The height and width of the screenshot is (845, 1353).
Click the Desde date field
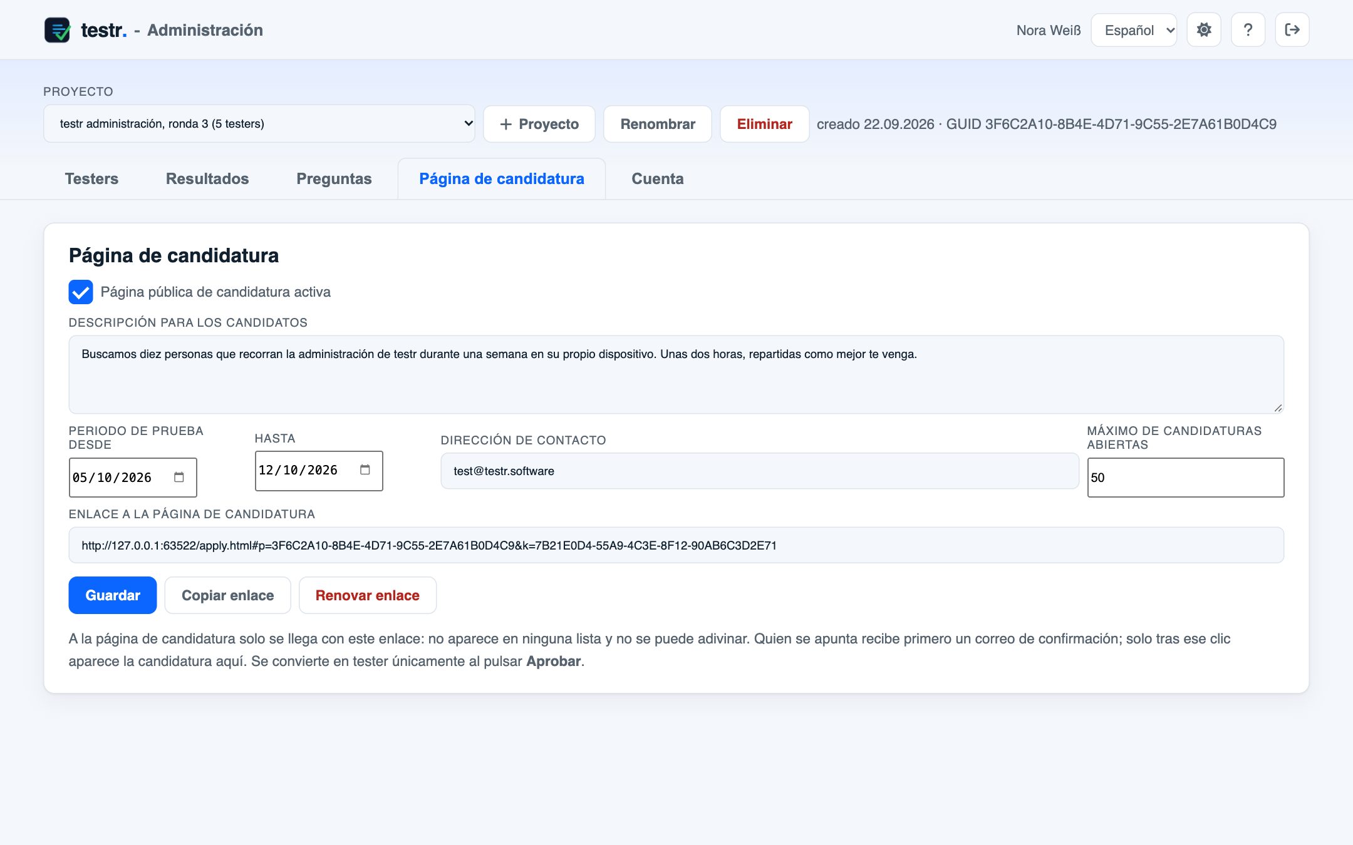(x=133, y=478)
